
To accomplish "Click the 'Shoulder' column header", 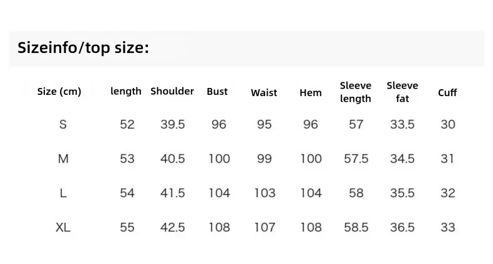I will point(172,91).
